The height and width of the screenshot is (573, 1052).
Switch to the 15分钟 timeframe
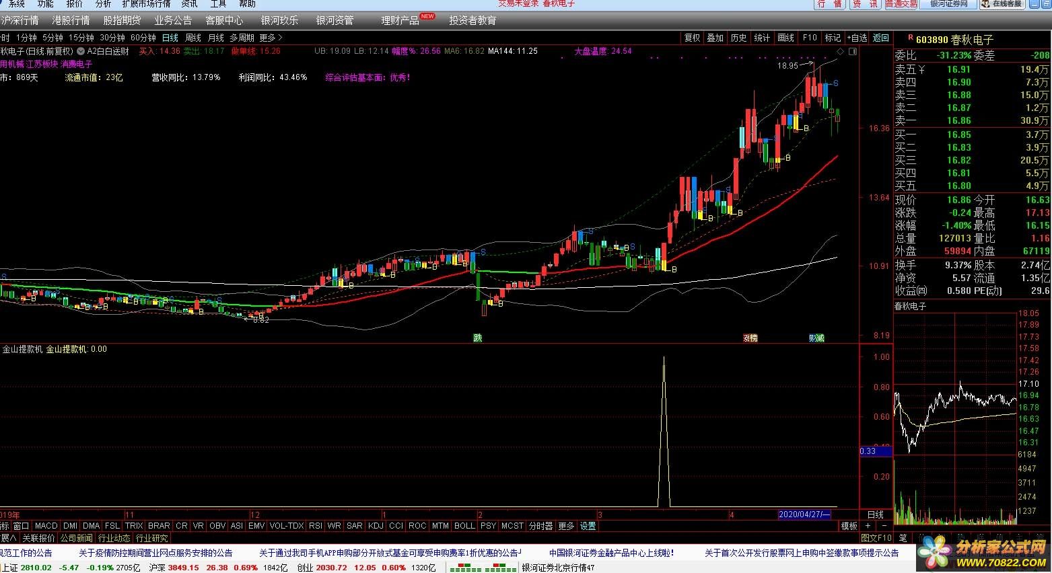(81, 38)
